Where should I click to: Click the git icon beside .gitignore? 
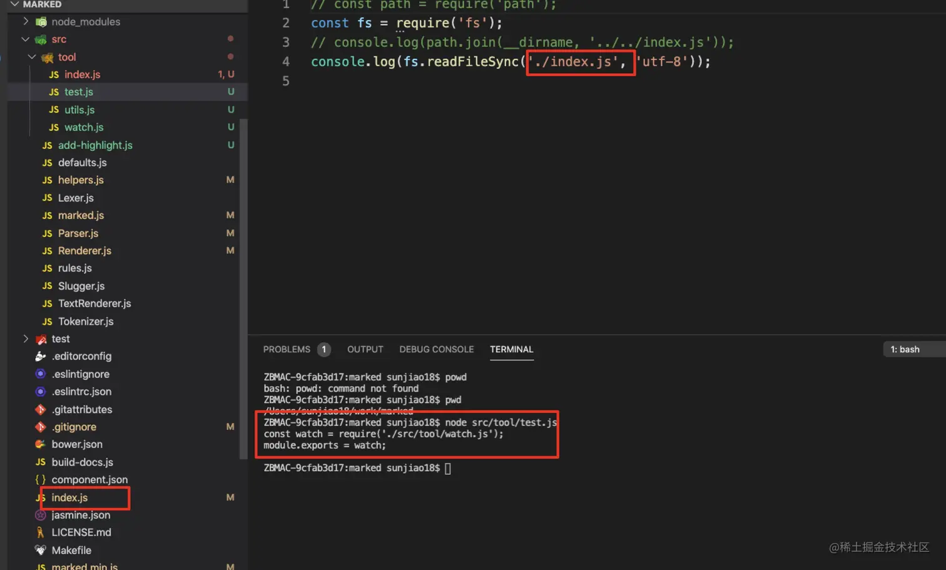click(x=41, y=427)
